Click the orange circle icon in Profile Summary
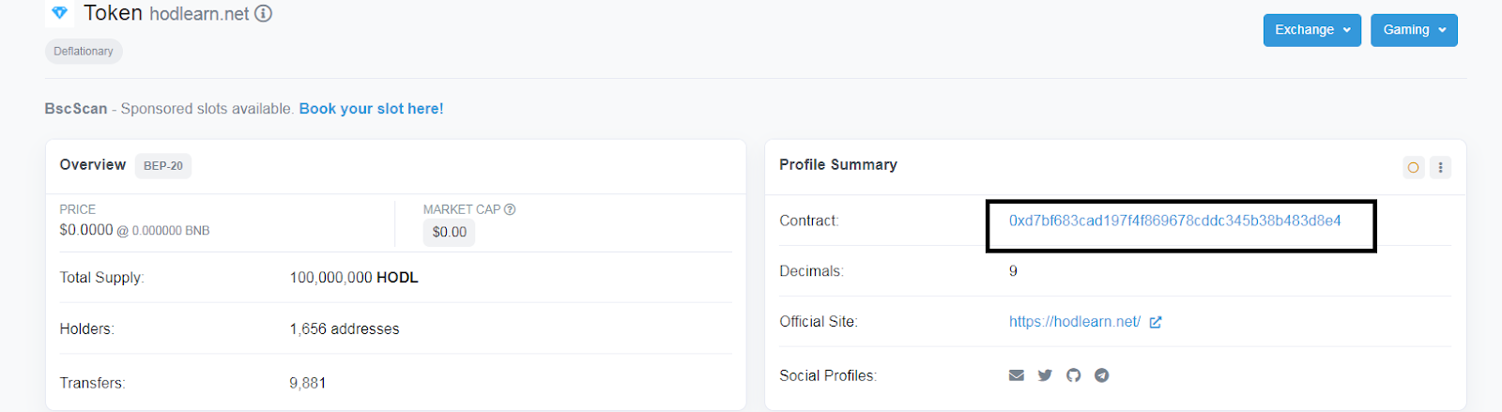The height and width of the screenshot is (412, 1502). (x=1414, y=168)
